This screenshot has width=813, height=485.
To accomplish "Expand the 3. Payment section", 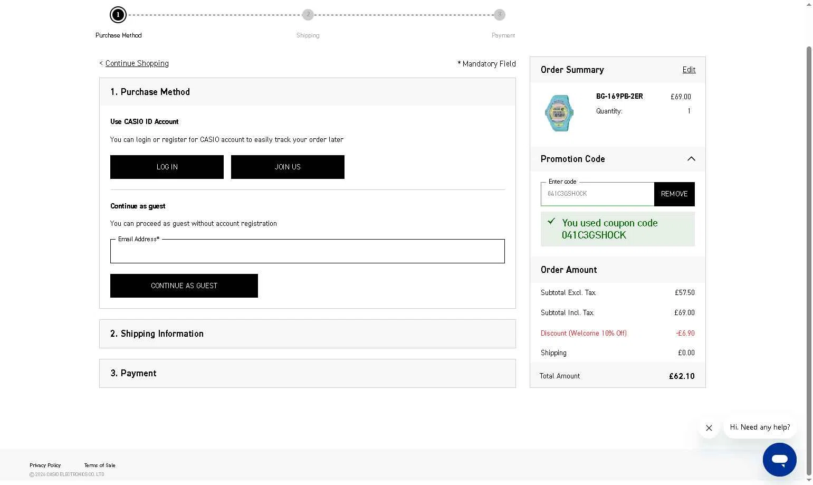I will (308, 373).
